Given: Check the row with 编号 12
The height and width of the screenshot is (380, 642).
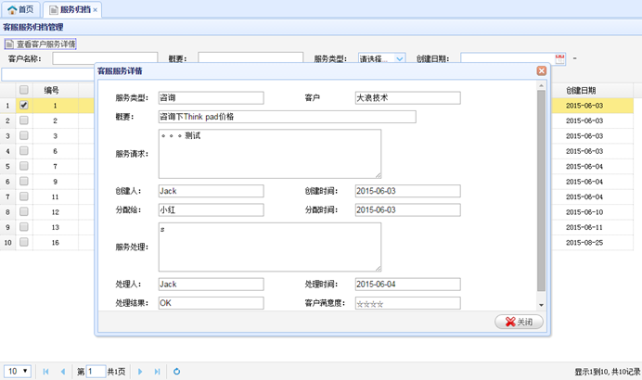Looking at the screenshot, I should coord(24,211).
